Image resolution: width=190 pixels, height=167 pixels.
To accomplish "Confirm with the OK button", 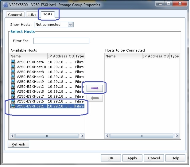I will point(111,158).
